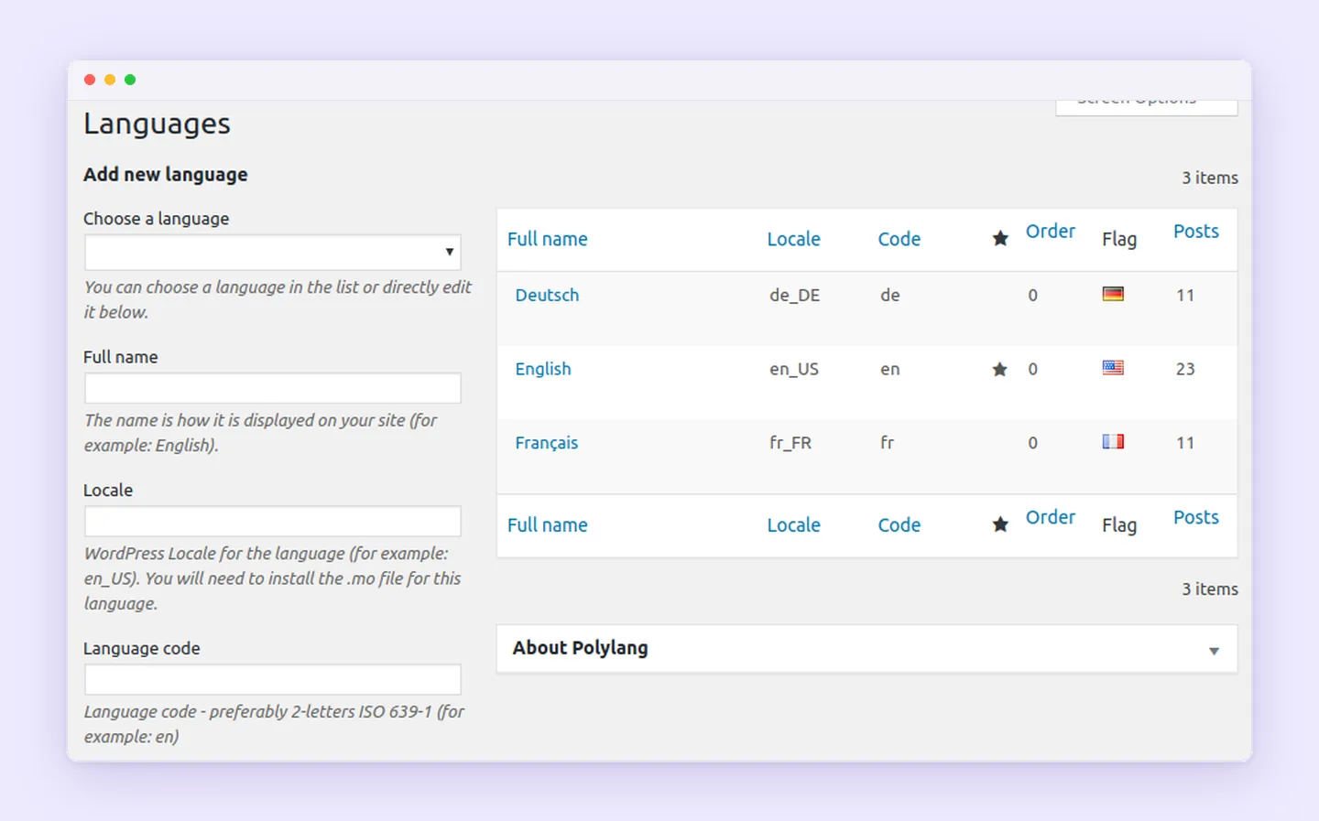Sort by Order in table header
This screenshot has width=1319, height=821.
tap(1050, 231)
